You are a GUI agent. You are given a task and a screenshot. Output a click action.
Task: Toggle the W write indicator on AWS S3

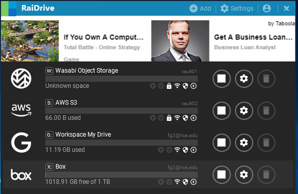coord(161,118)
